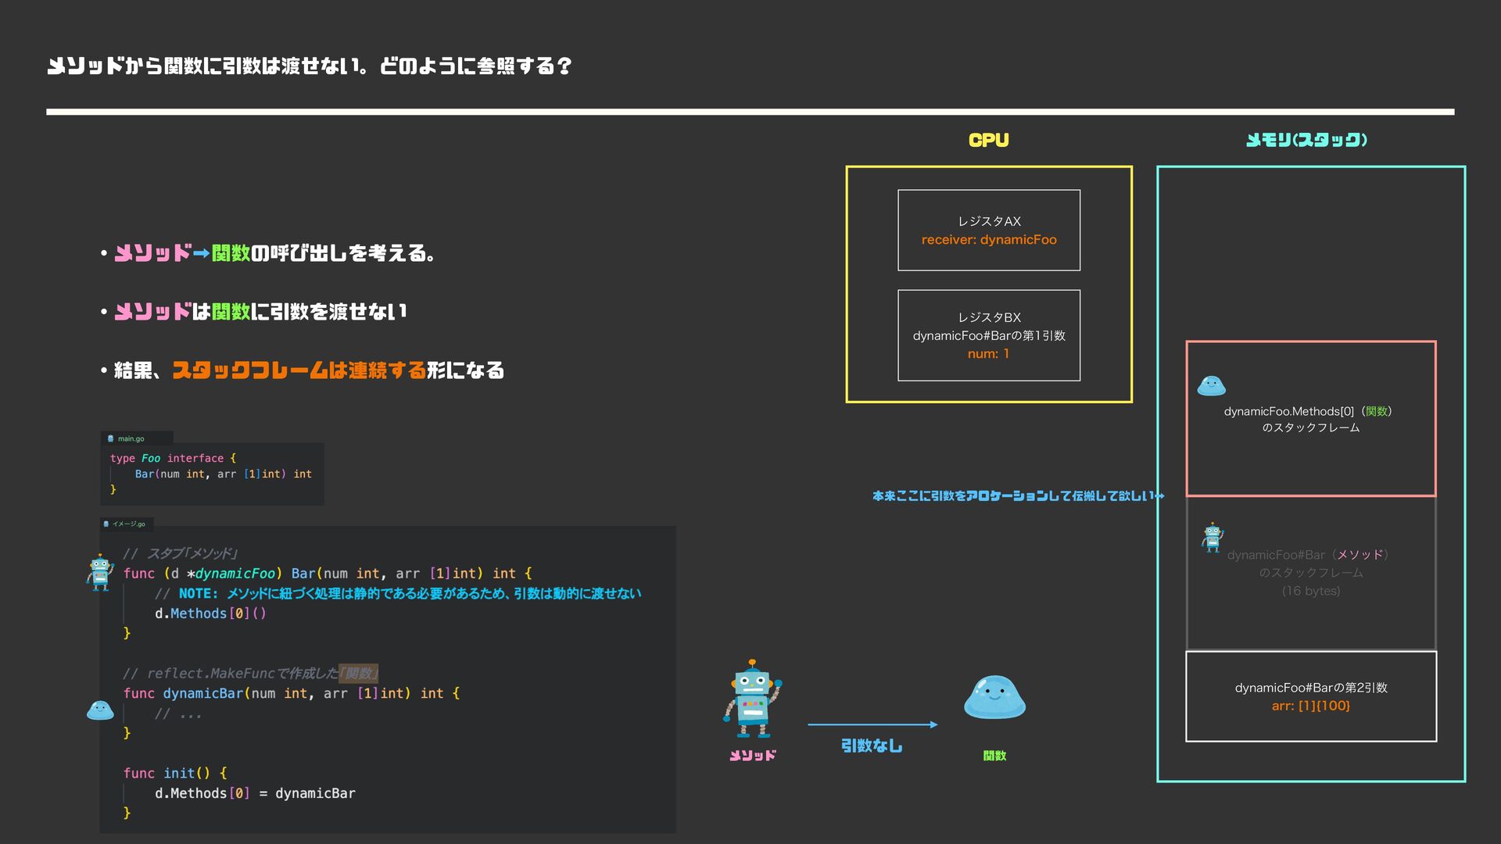Screen dimensions: 1501x844
Task: Click the dynamicFoo#Bar second argument box
Action: 1310,696
